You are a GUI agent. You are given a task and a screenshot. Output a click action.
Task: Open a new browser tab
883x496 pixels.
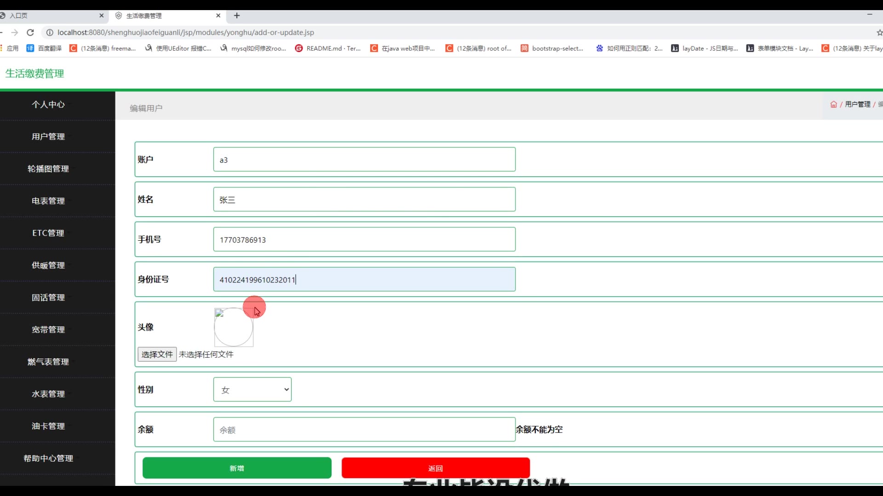(237, 16)
